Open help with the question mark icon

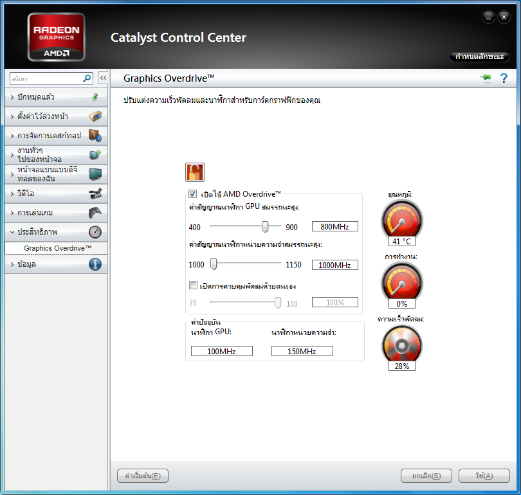504,78
